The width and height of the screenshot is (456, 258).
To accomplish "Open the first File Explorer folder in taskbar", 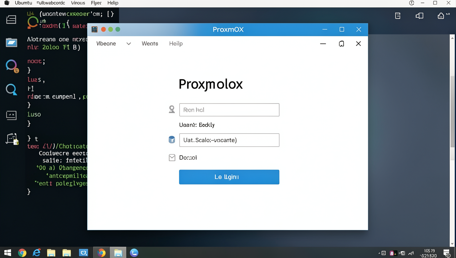I will (51, 253).
